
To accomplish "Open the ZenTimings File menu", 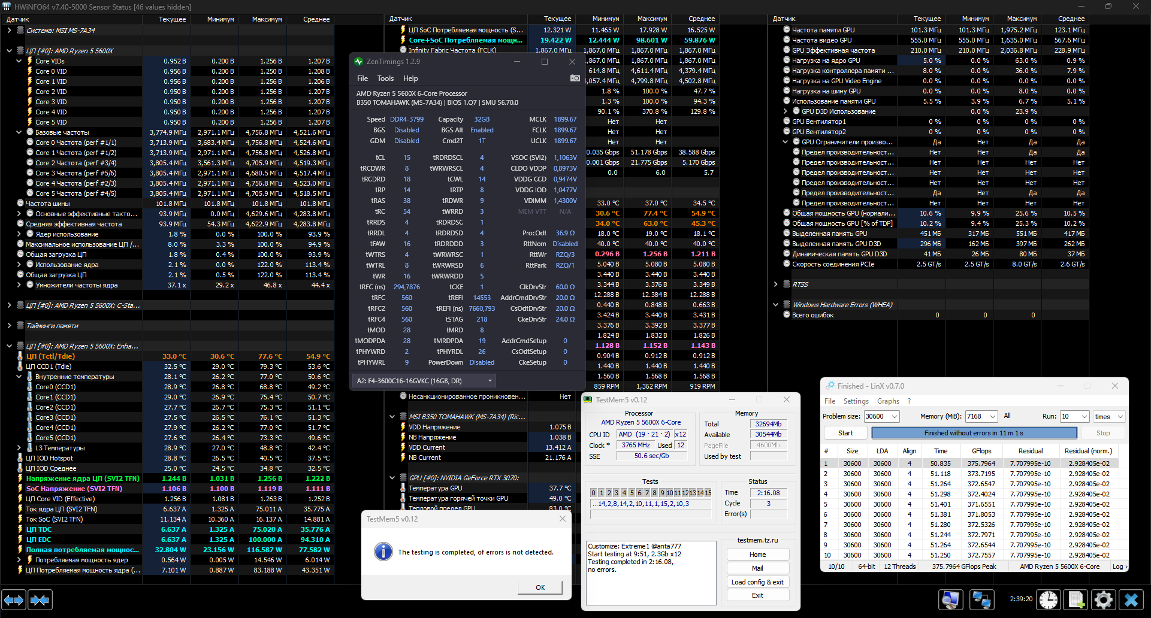I will click(362, 78).
